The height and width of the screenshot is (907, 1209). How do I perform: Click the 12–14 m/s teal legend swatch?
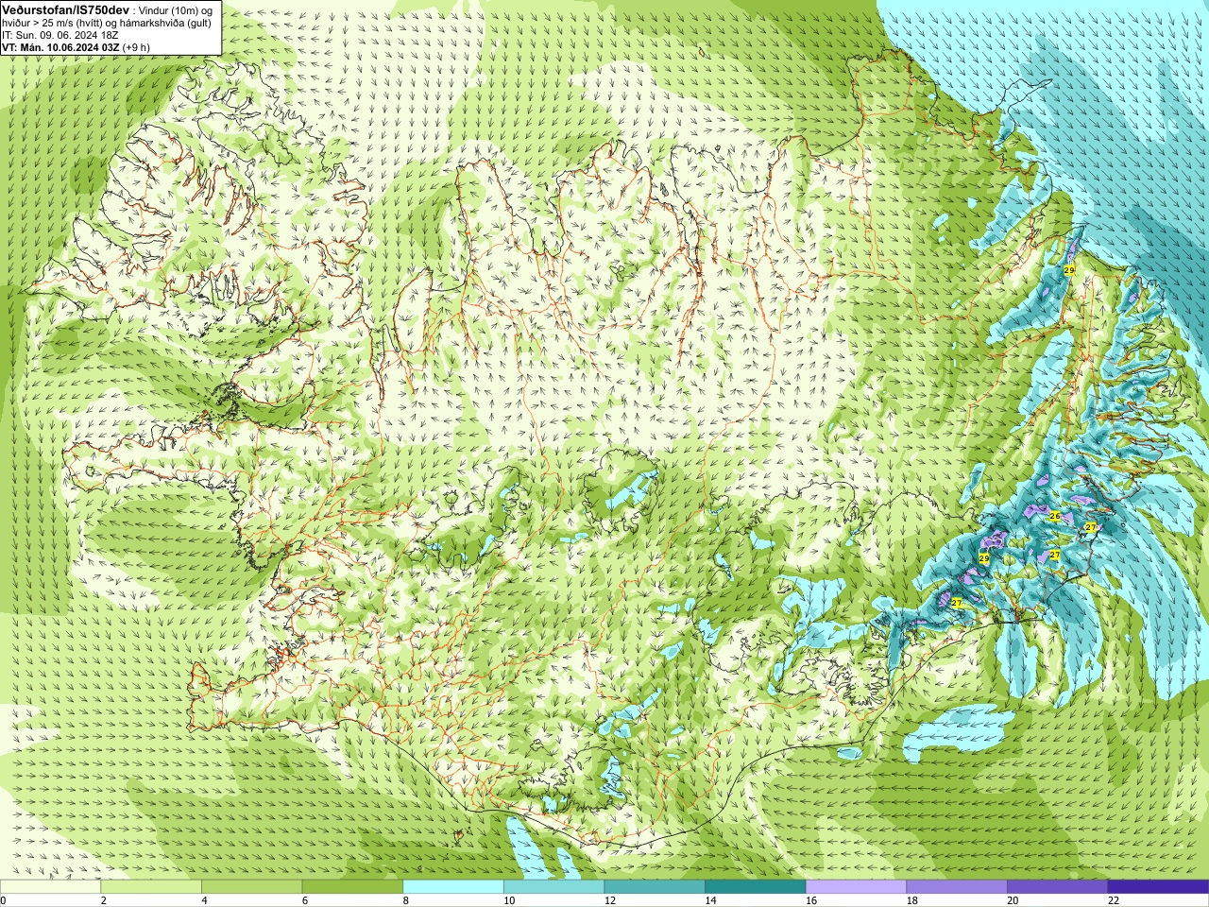click(655, 887)
